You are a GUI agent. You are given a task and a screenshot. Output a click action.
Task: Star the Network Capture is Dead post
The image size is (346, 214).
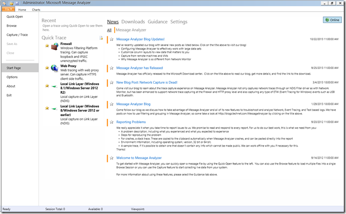[x=112, y=83]
